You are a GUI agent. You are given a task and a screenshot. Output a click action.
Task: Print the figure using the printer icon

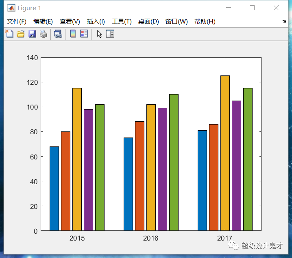[x=44, y=34]
